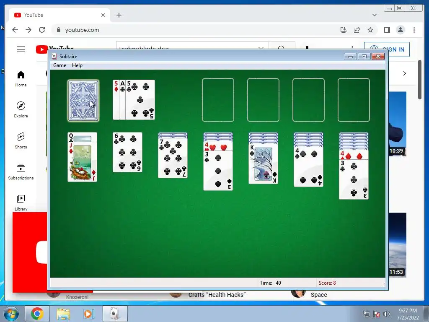The height and width of the screenshot is (322, 429).
Task: Open a new Chrome tab
Action: tap(119, 15)
